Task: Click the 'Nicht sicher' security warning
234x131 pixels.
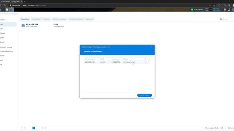Action: pyautogui.click(x=15, y=5)
